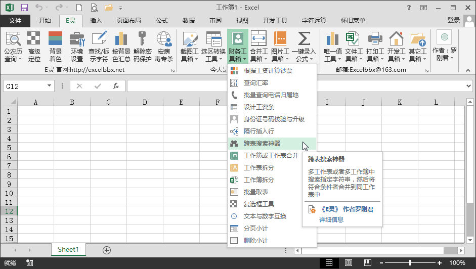Switch to the 数据 ribbon tab

click(x=189, y=20)
